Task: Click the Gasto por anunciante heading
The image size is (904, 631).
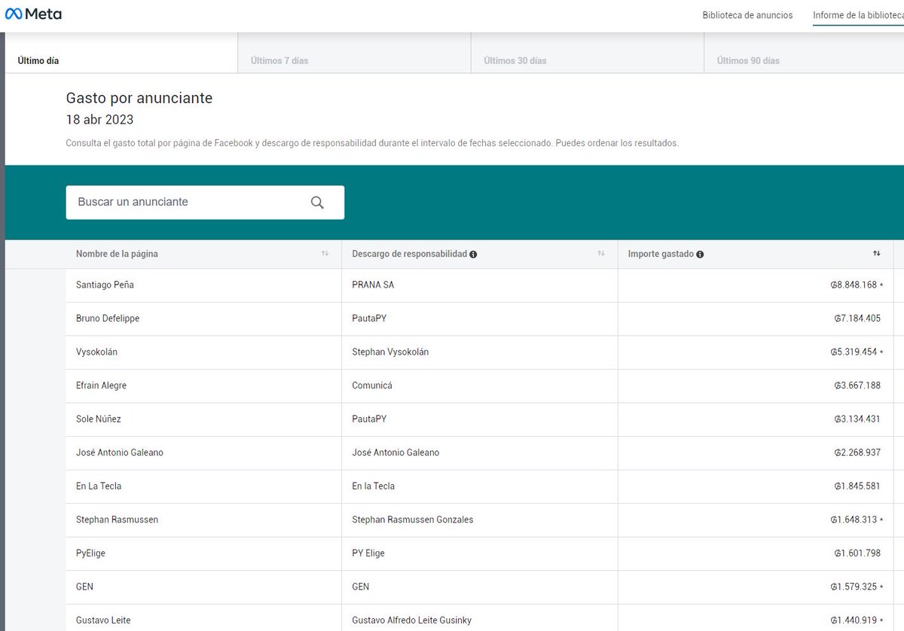Action: click(x=139, y=98)
